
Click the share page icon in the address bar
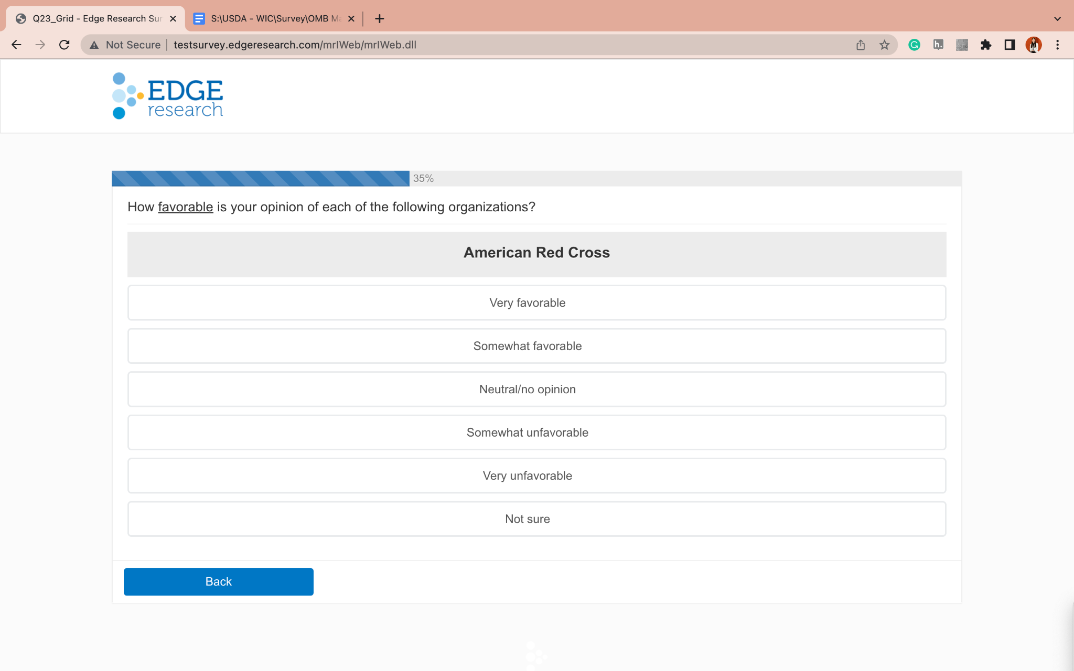[861, 45]
